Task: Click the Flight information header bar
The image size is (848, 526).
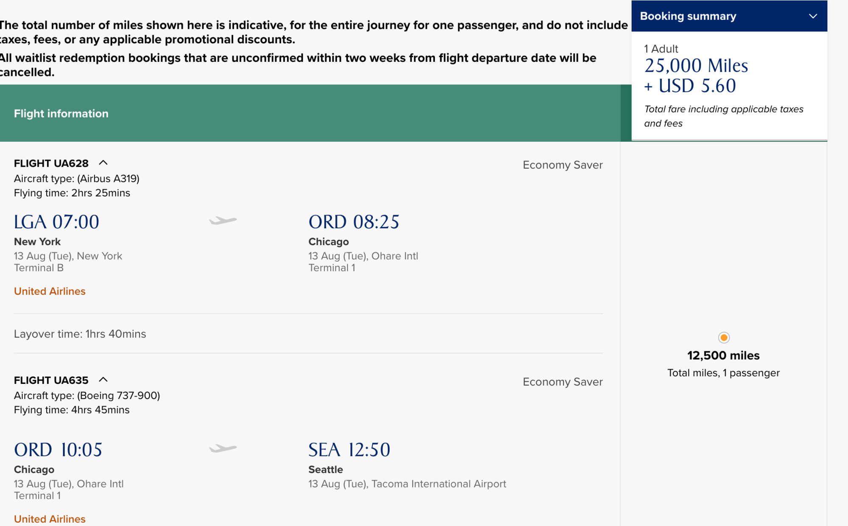Action: (310, 113)
